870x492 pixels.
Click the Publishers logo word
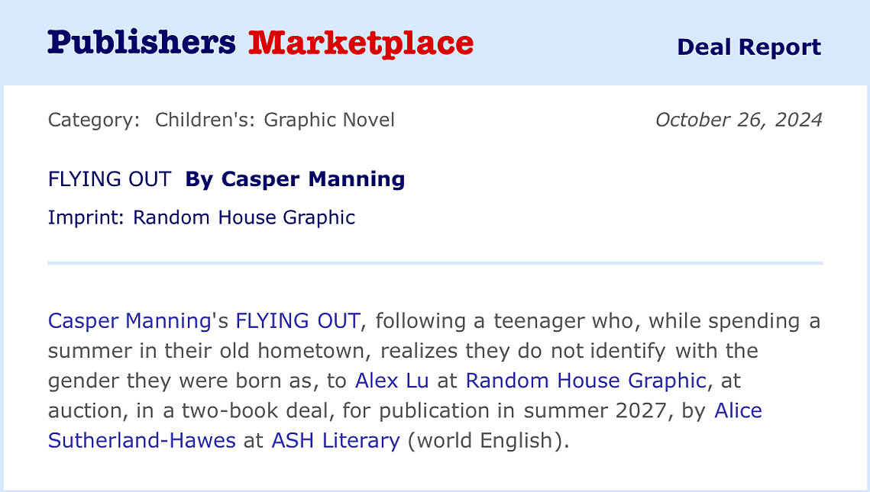(141, 43)
